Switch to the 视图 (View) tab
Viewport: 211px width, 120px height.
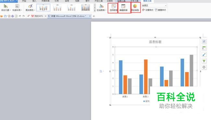pos(77,1)
